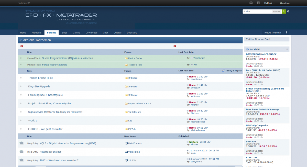Viewport: 307px width, 167px height.
Task: Open the notifications person icon in top bar
Action: 258,3
